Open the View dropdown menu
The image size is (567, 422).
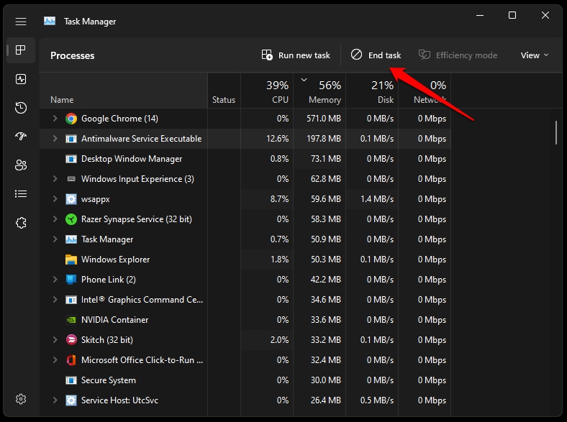click(534, 55)
